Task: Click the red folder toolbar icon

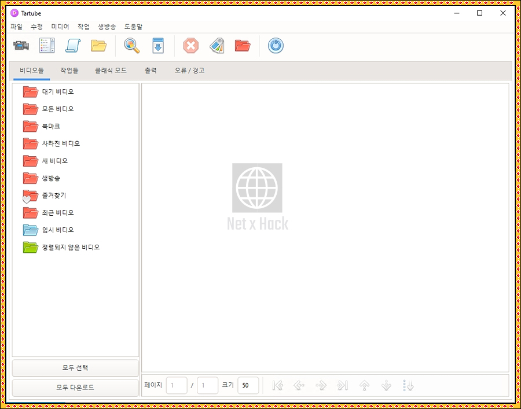Action: tap(243, 46)
